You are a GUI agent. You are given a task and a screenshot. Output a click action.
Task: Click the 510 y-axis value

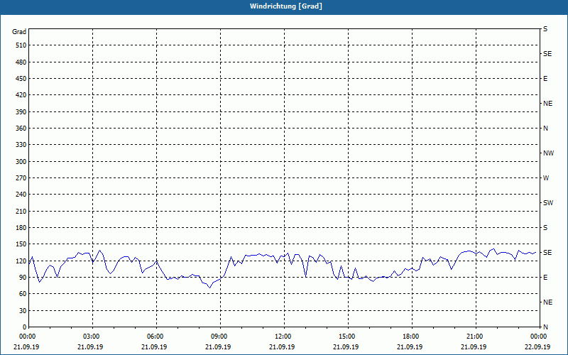coord(21,45)
